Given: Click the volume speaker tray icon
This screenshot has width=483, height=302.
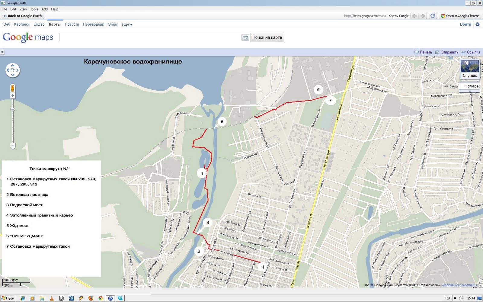Looking at the screenshot, I should tap(461, 298).
